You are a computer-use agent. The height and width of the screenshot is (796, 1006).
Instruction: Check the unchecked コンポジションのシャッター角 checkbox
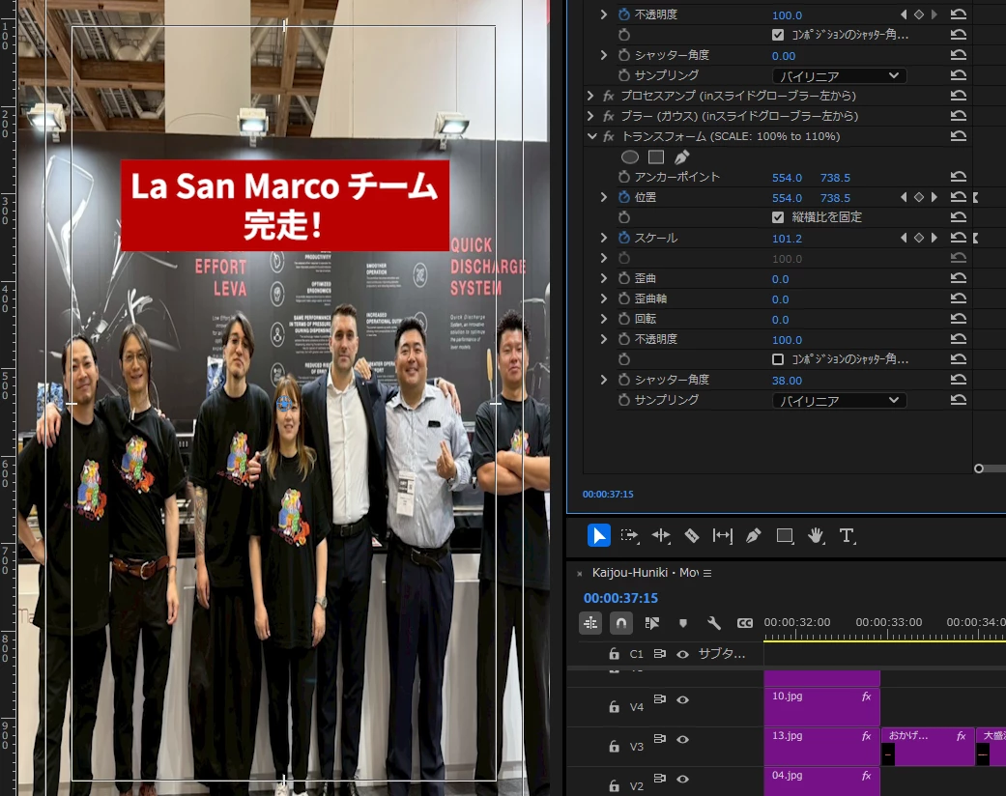click(778, 359)
